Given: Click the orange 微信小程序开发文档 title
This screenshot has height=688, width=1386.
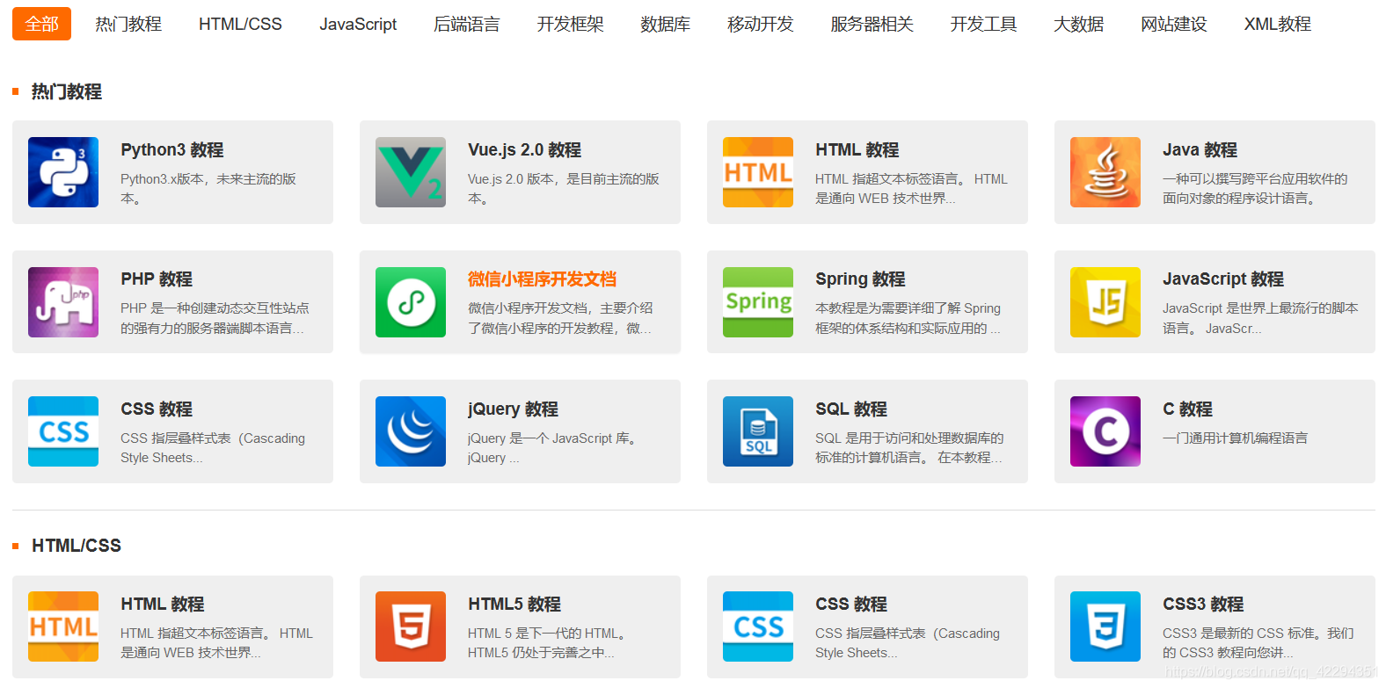Looking at the screenshot, I should [543, 279].
